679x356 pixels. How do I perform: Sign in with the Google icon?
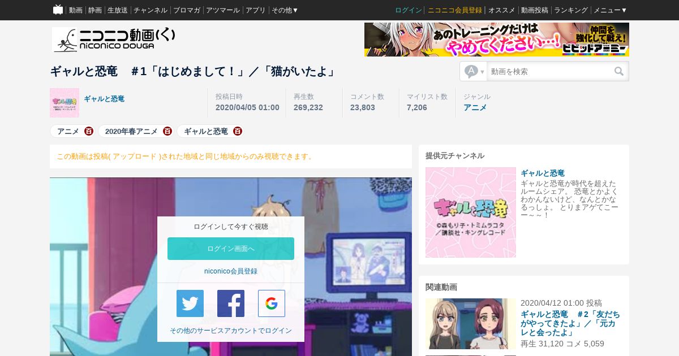click(x=272, y=303)
